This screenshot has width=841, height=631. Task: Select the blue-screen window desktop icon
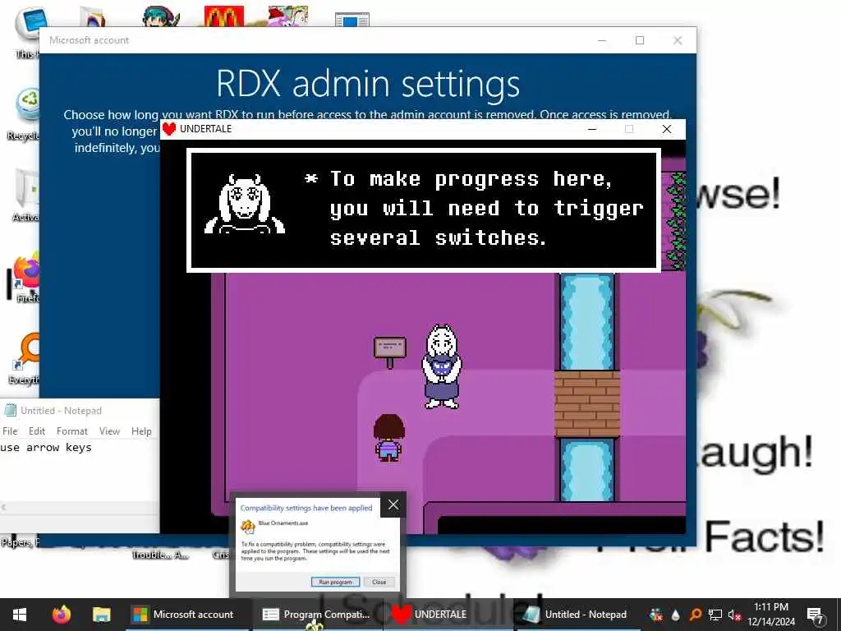click(352, 20)
